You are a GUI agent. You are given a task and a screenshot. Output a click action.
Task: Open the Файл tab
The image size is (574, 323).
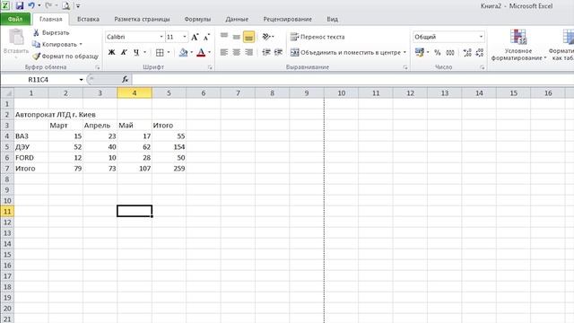click(15, 19)
